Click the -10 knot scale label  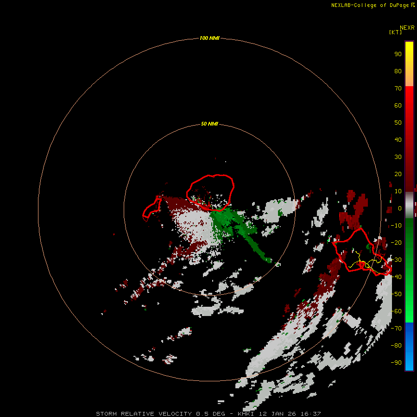click(x=396, y=226)
